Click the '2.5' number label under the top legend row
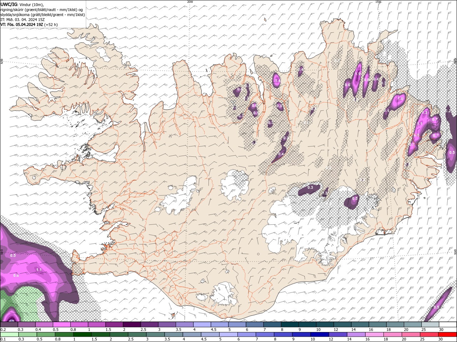 click(x=144, y=330)
